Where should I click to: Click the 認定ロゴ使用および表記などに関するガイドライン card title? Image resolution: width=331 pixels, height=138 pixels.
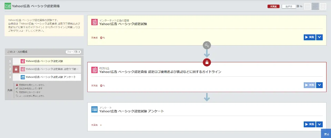pyautogui.click(x=160, y=72)
